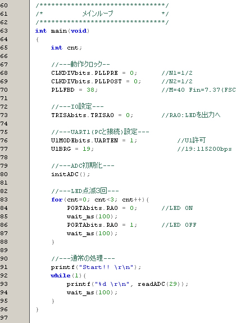Image resolution: width=236 pixels, height=323 pixels.
Task: Click the initADC() call
Action: (71, 174)
